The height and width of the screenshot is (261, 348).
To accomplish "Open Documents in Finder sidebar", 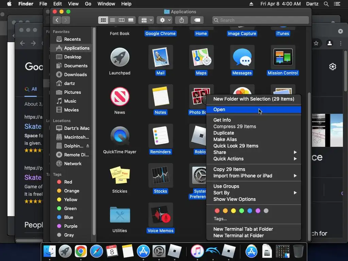I will click(71, 66).
